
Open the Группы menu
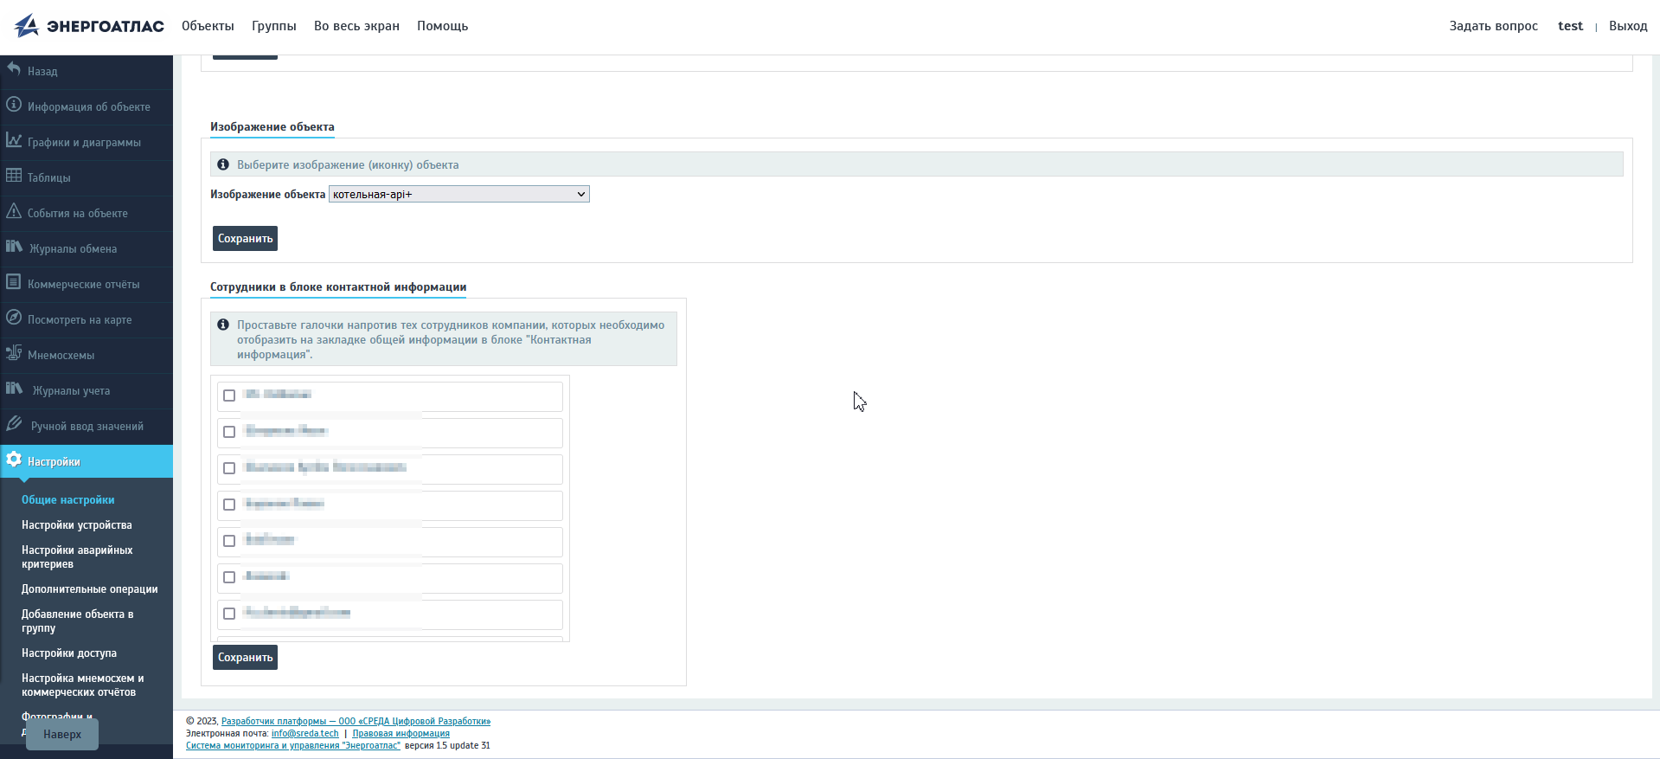coord(273,26)
